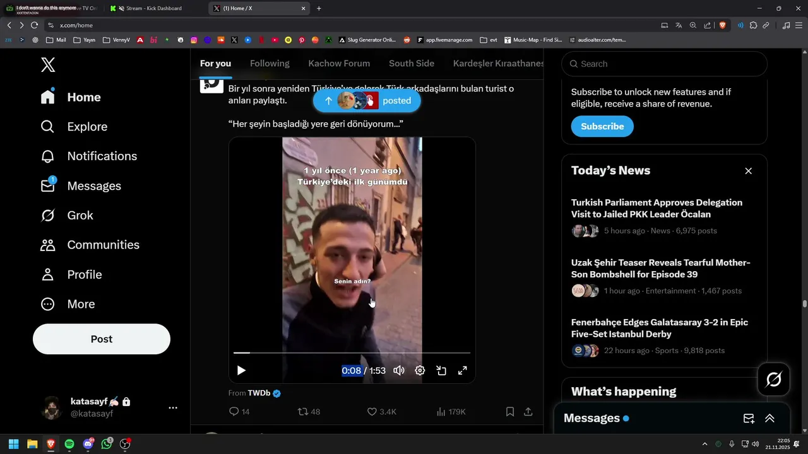Compose new message in Messages drawer
The width and height of the screenshot is (808, 454).
749,419
